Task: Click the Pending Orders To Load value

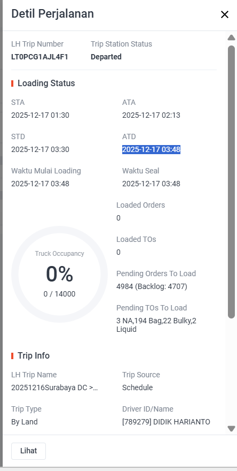Action: coord(152,286)
